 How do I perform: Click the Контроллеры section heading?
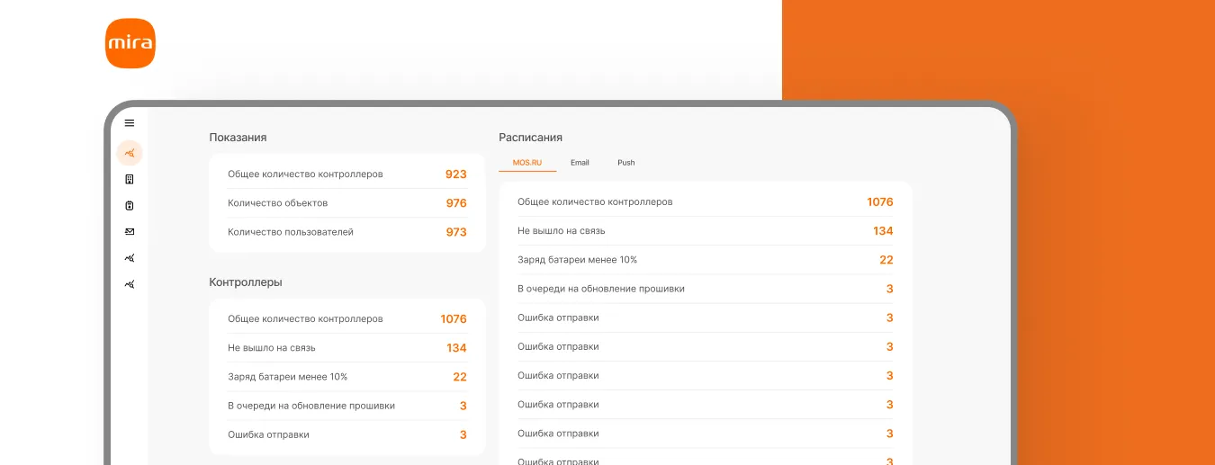click(x=246, y=282)
